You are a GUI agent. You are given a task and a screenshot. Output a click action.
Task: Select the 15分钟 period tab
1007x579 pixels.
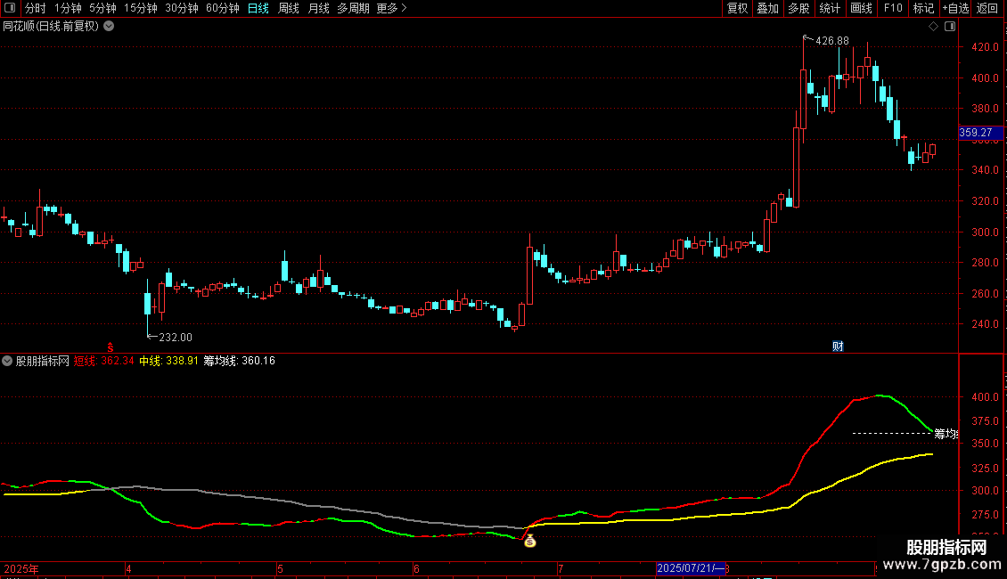coord(141,8)
